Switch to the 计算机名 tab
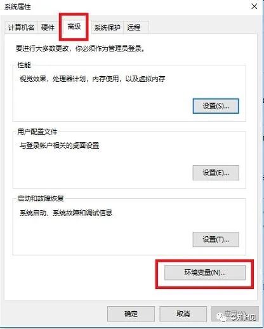This screenshot has width=264, height=329. coord(21,27)
